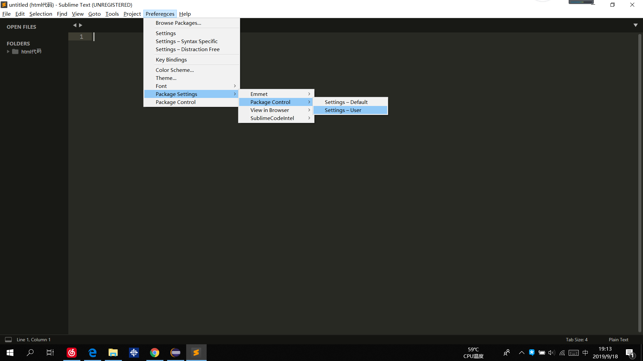Screen dimensions: 643x361
Task: Choose Browse Packages... entry
Action: pos(192,23)
